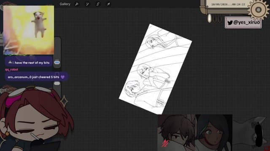Click the bits triangle icon in chat
Viewport: 270px width, 151px height.
click(10, 62)
